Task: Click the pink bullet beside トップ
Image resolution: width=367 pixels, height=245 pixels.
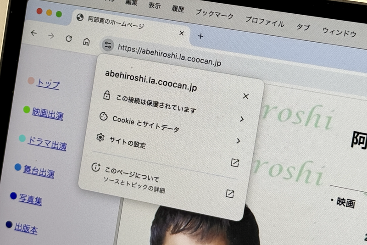Action: point(31,81)
